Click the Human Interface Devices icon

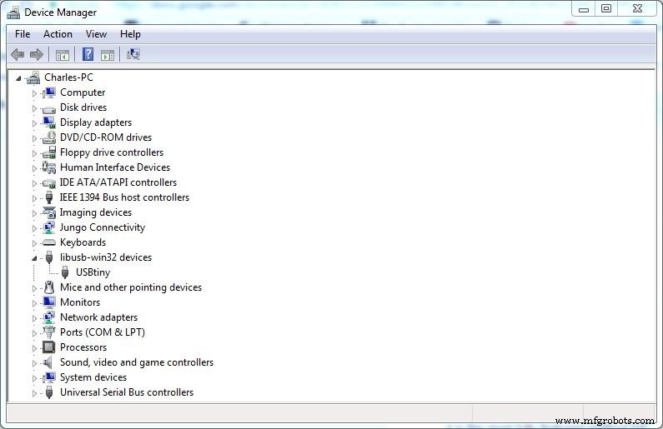point(49,167)
